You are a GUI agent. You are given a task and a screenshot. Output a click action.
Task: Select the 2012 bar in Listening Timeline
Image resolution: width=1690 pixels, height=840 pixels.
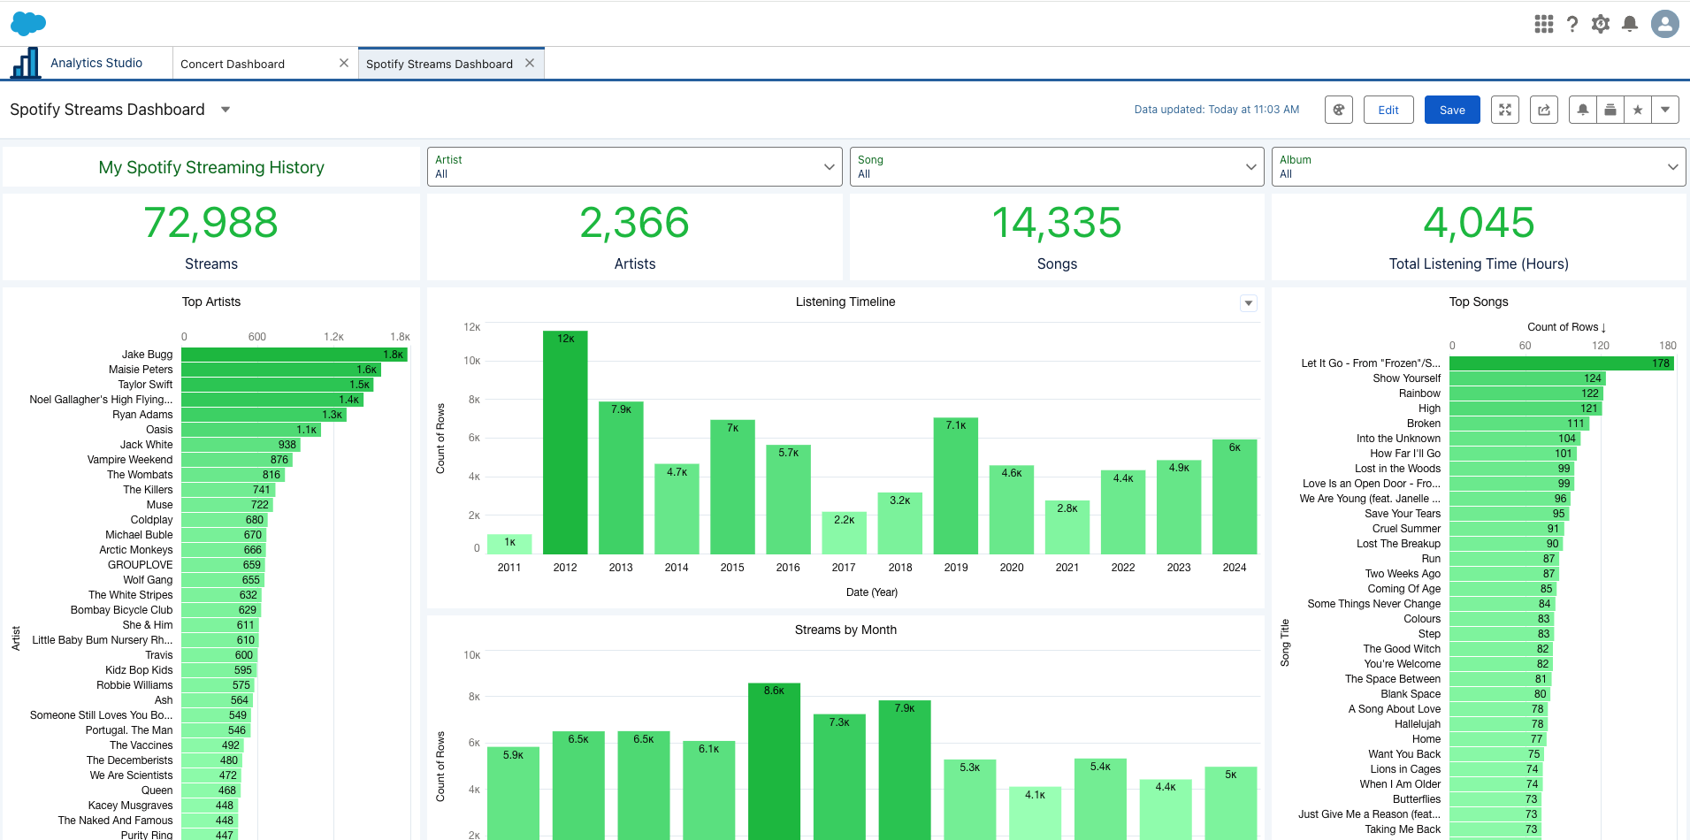pos(565,442)
